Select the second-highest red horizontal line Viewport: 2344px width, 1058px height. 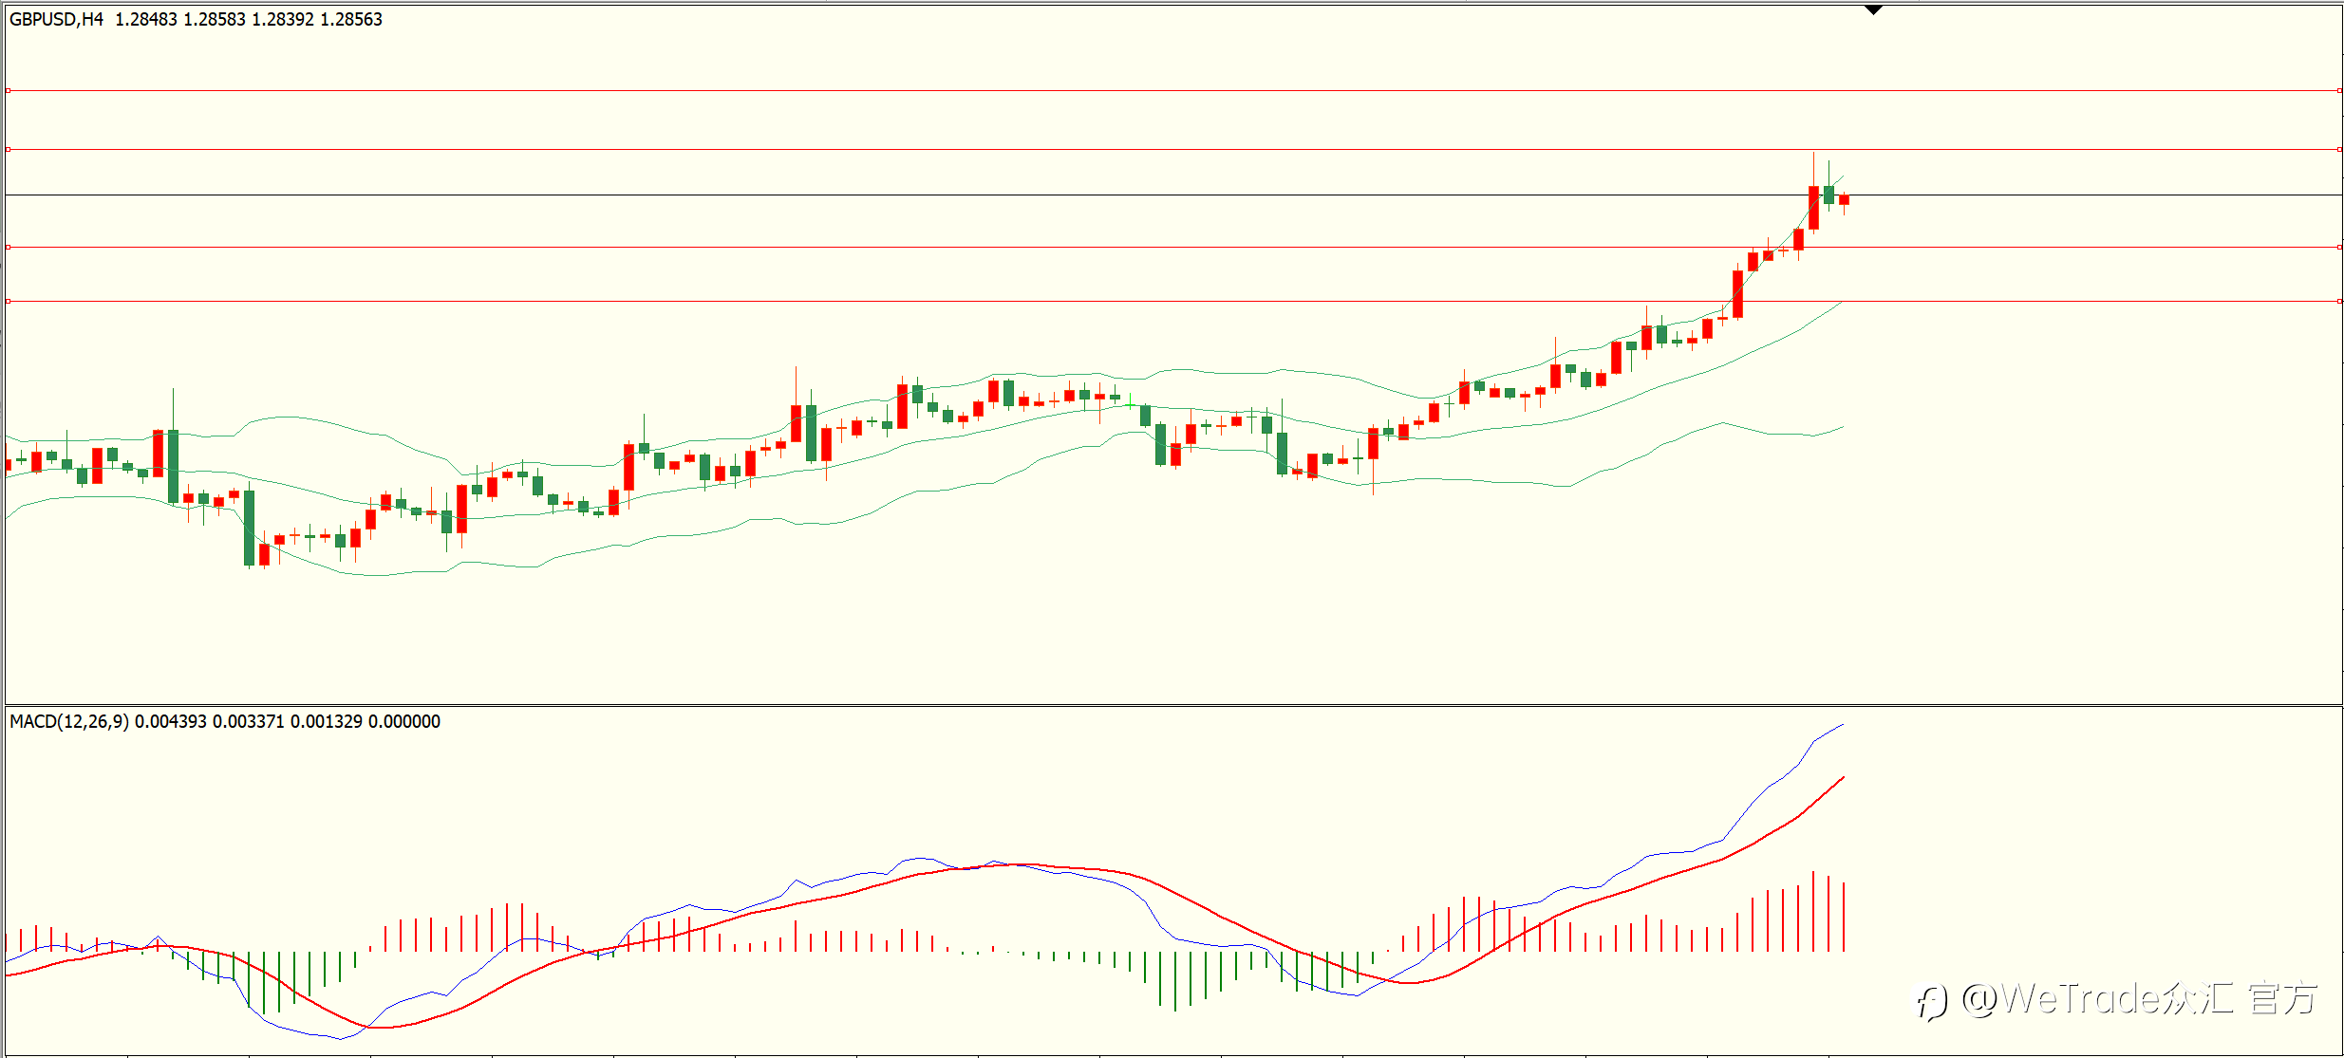point(1174,149)
